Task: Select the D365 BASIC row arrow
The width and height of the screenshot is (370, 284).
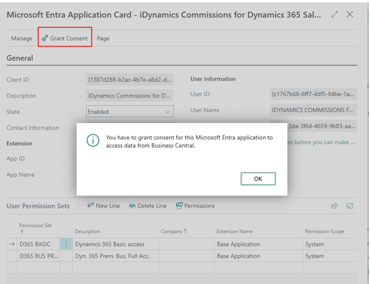Action: tap(12, 244)
